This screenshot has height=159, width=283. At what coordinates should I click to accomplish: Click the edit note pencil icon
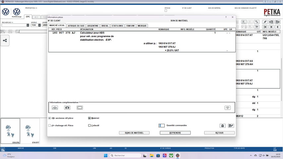click(231, 126)
